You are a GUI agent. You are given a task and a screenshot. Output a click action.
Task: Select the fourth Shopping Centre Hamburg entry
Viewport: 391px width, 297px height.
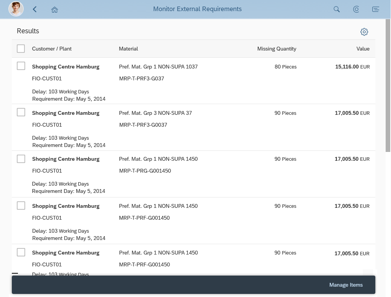(21, 206)
